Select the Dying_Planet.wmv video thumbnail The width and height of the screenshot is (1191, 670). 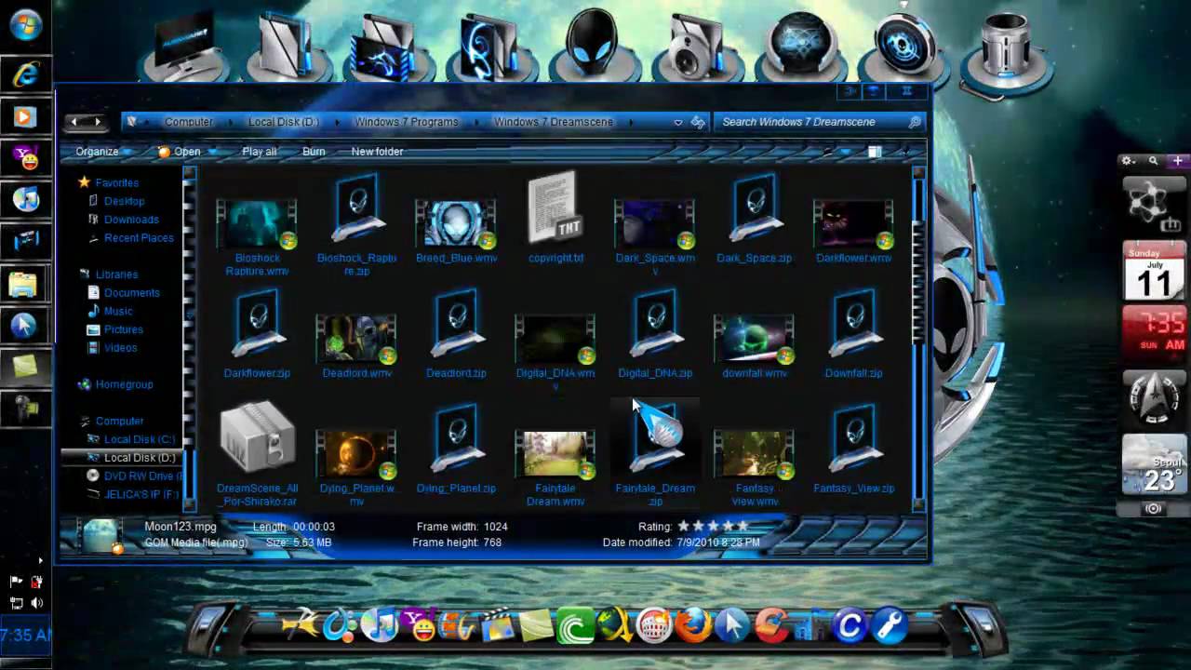point(356,455)
